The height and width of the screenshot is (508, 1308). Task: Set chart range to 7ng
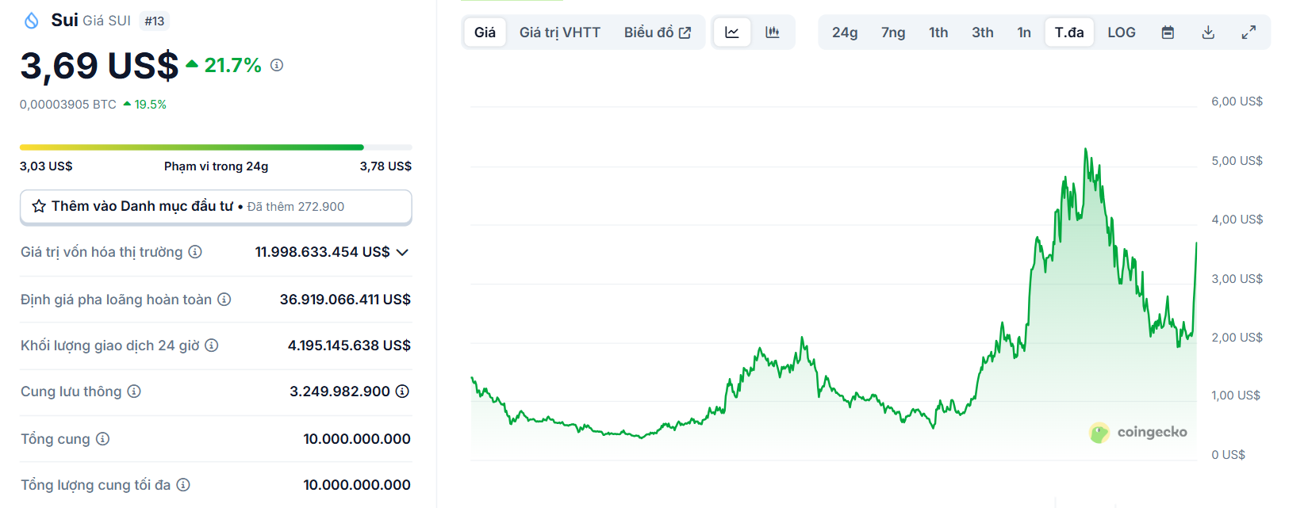(x=893, y=32)
